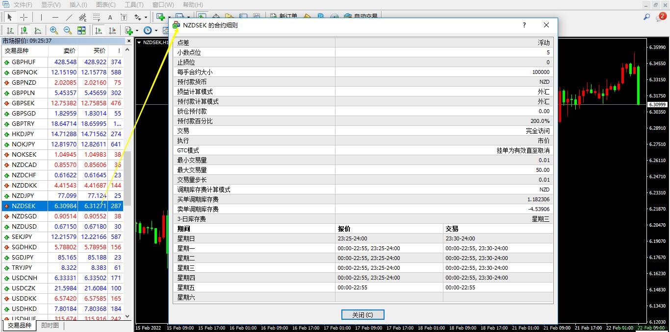
Task: Select the GBPHUF symbol row
Action: (62, 62)
